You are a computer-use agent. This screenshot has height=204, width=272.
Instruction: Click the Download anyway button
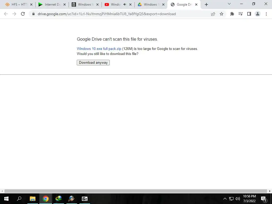tap(93, 62)
